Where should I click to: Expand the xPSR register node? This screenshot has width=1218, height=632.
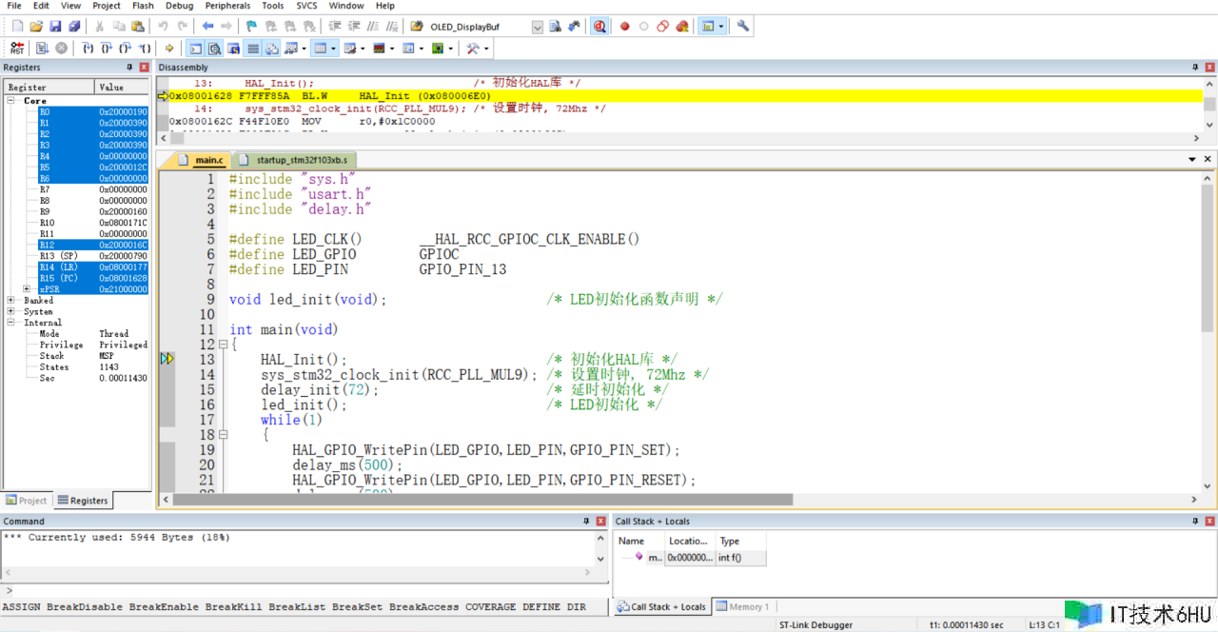(x=26, y=289)
